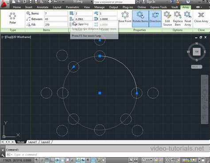Click the Autodesk Exchange X icon
The width and height of the screenshot is (210, 163).
tap(172, 2)
